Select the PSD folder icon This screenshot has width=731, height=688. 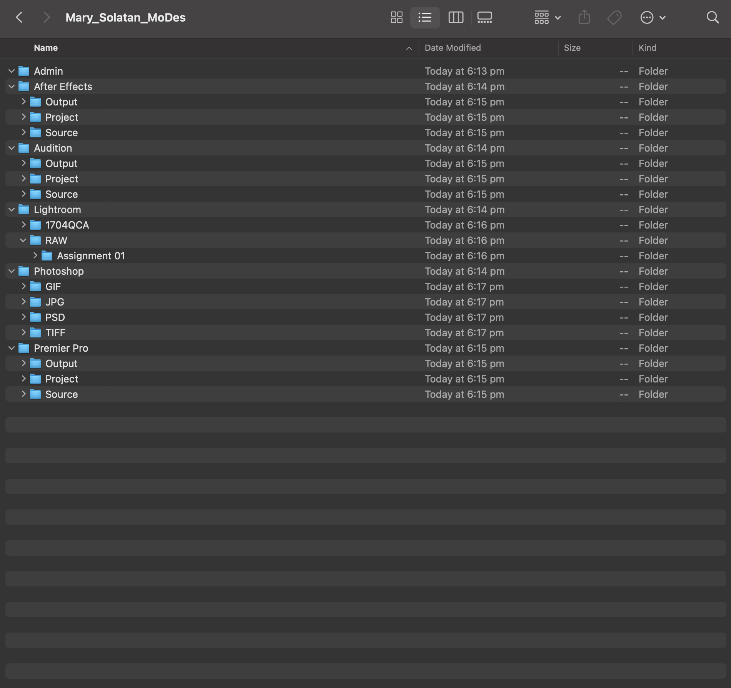35,317
